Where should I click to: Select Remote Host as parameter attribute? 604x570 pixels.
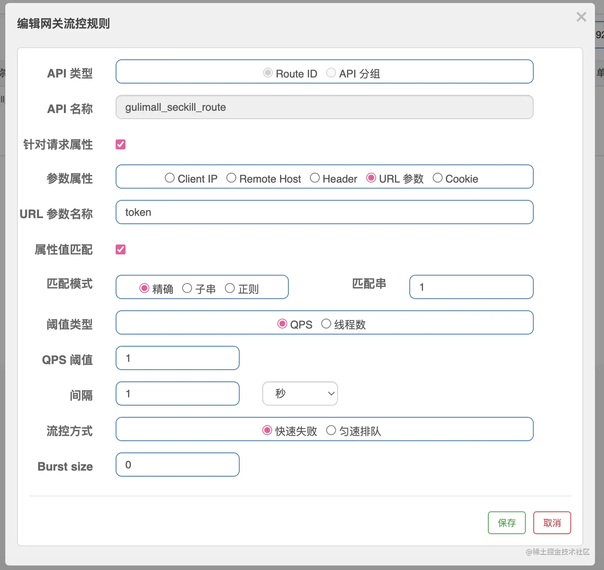232,178
